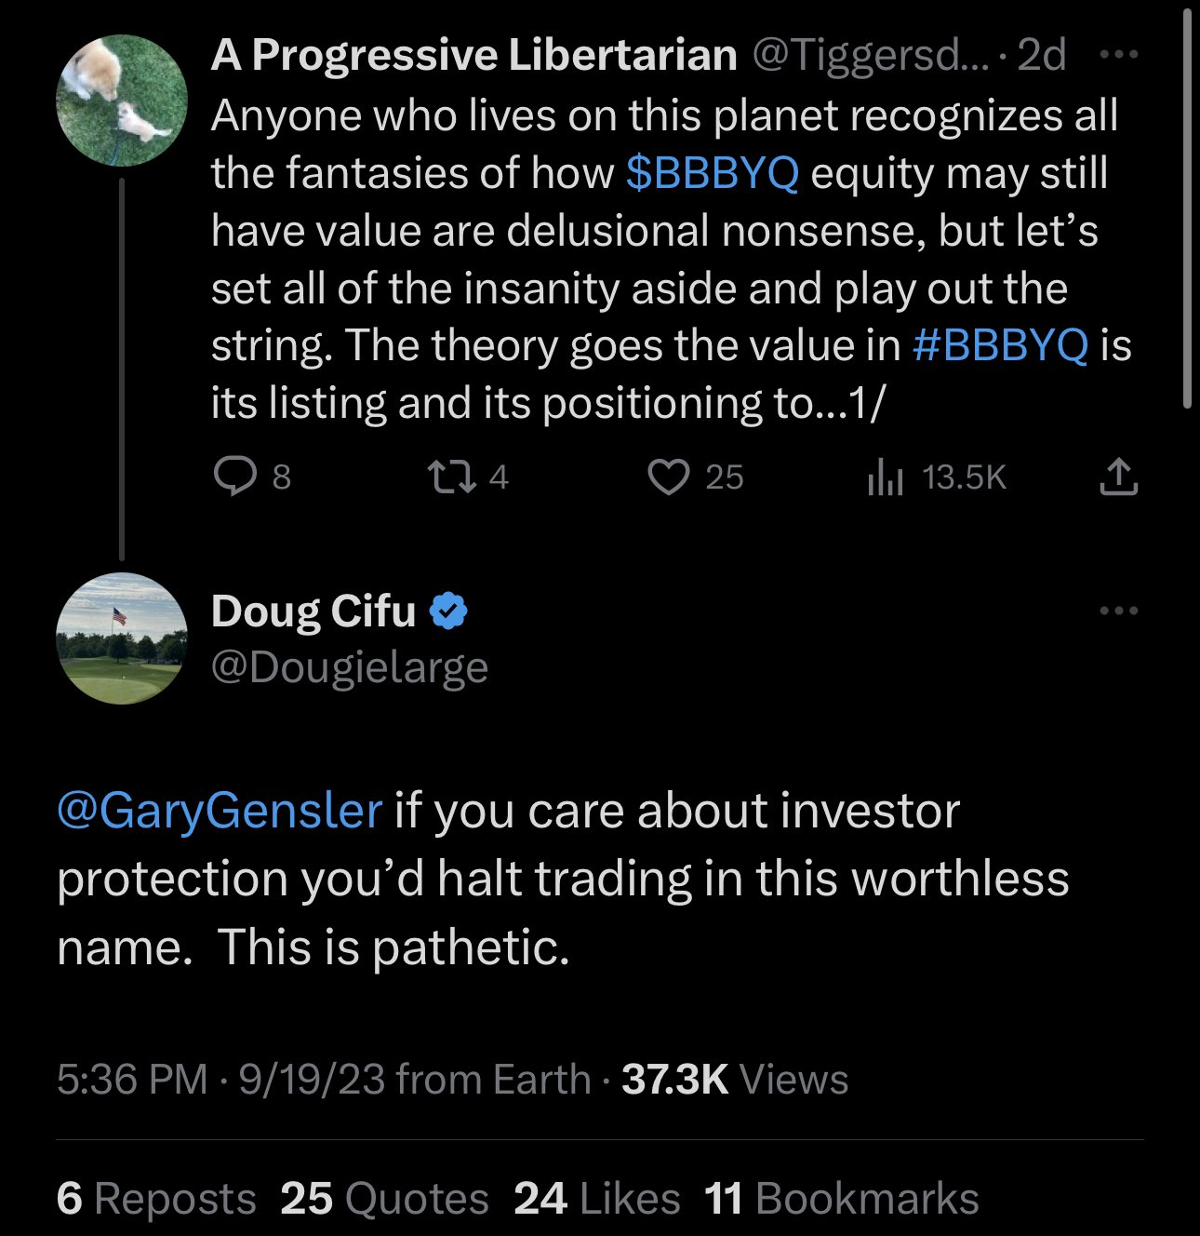1200x1236 pixels.
Task: Open A Progressive Libertarian's puppy avatar
Action: (x=122, y=101)
